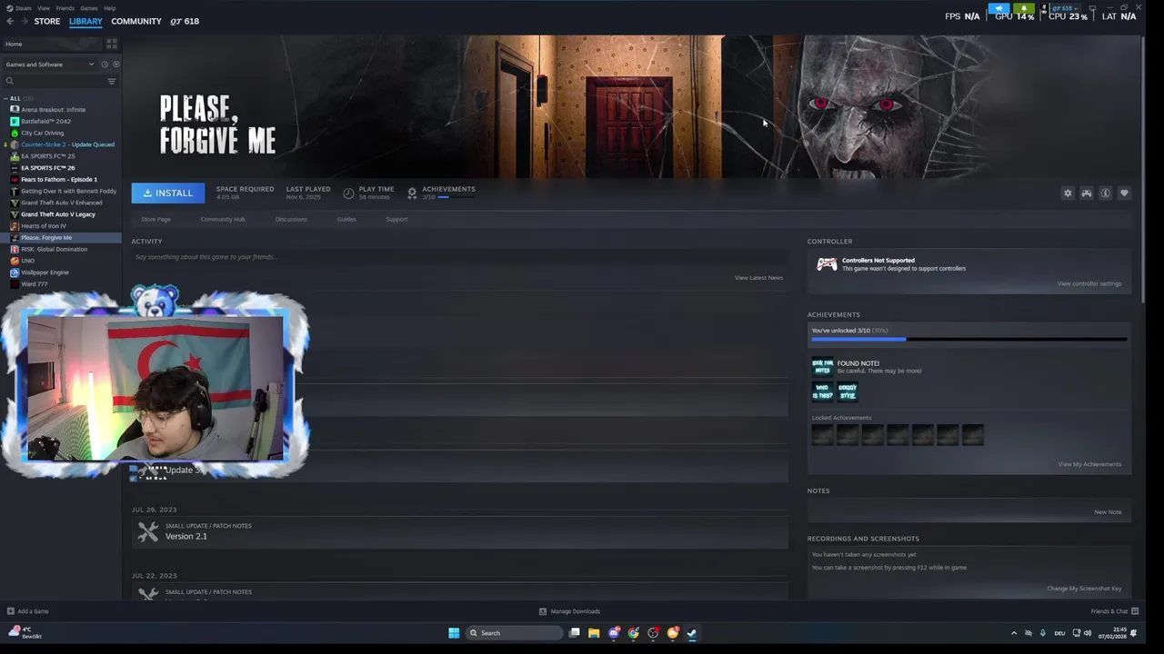Click New Note button
This screenshot has height=654, width=1164.
[x=1108, y=512]
